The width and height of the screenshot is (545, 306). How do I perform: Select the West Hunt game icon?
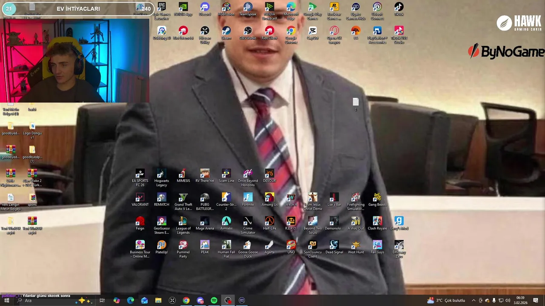coord(356,247)
